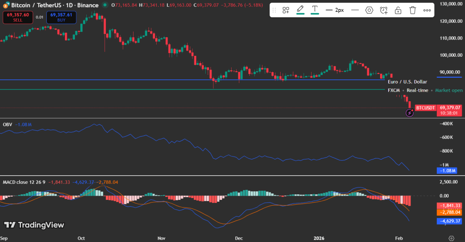Screen dimensions: 465x242
Task: Open Bitcoin / TetherUS symbol title
Action: pos(55,5)
